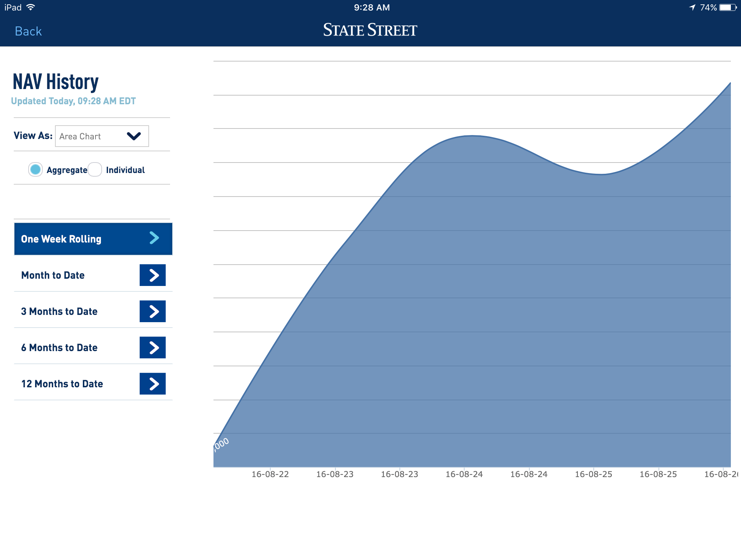The width and height of the screenshot is (741, 556).
Task: Select the Individual radio button
Action: pyautogui.click(x=95, y=169)
